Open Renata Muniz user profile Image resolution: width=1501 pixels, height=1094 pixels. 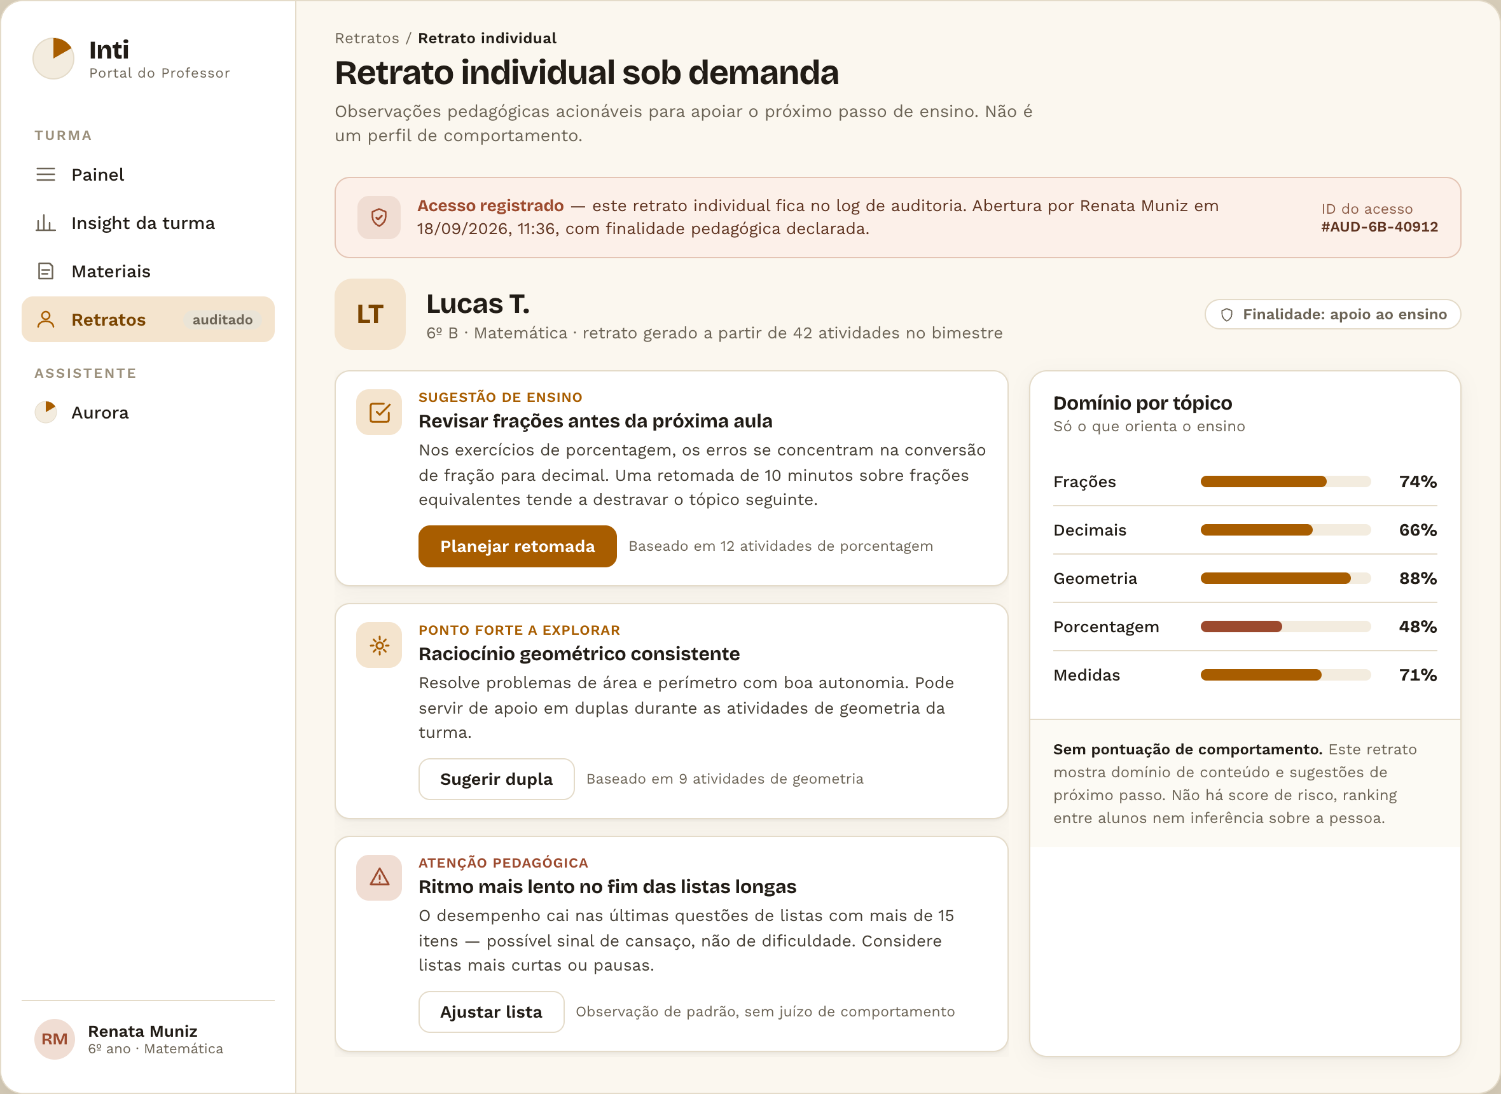(148, 1039)
